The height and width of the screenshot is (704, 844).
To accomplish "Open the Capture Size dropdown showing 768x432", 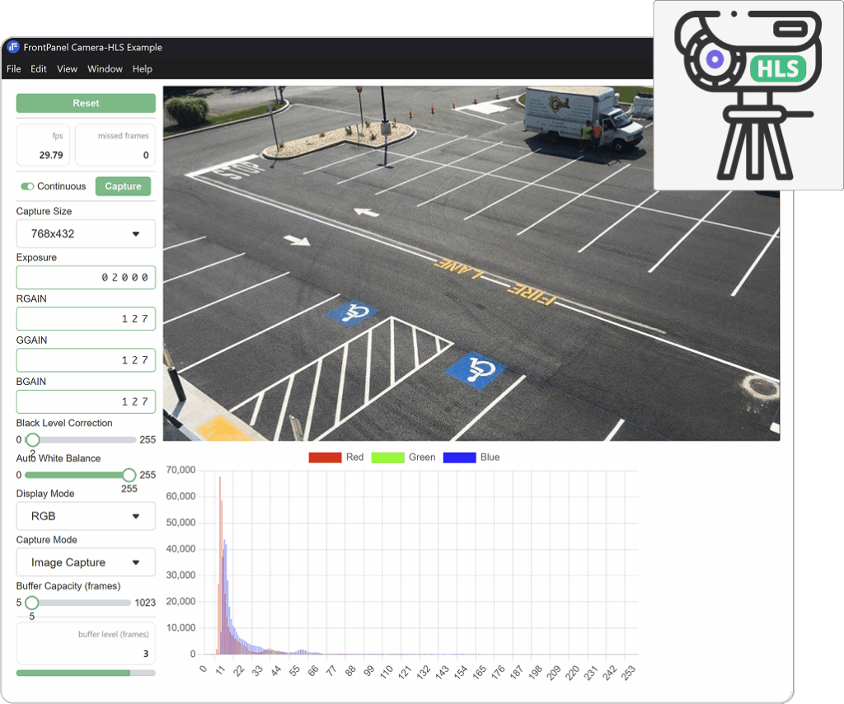I will [x=86, y=233].
